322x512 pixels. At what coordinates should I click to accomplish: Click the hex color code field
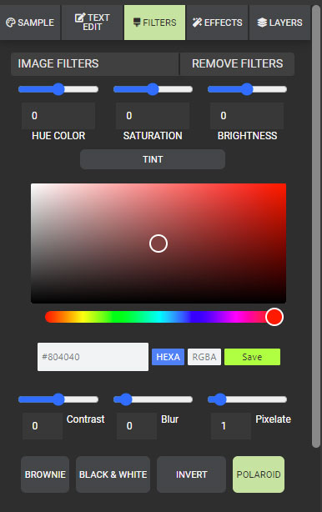93,357
